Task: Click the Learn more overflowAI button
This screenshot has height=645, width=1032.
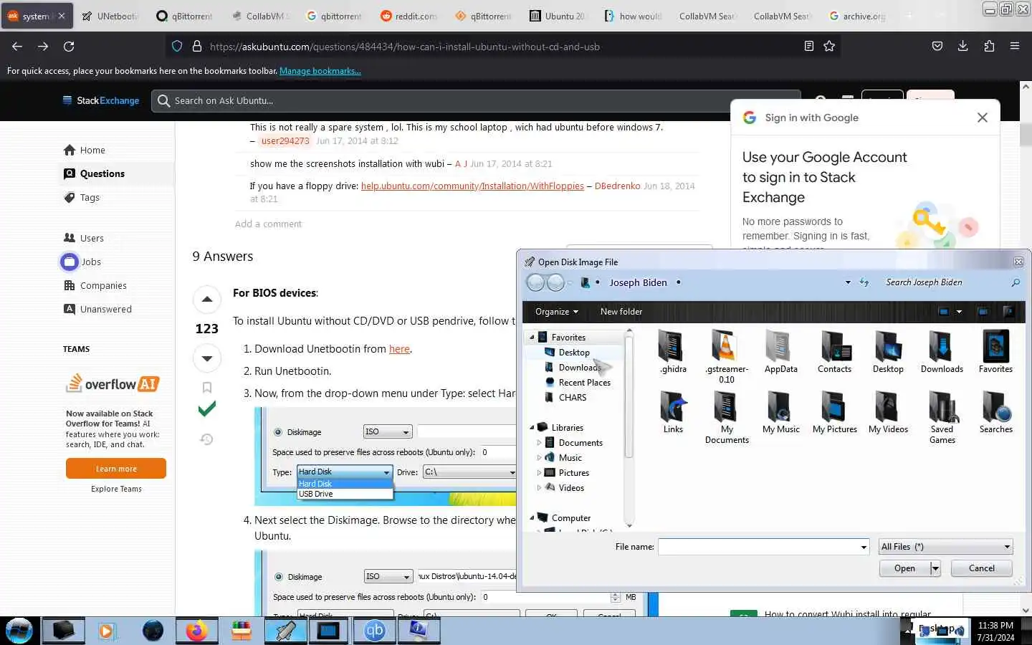Action: click(x=116, y=469)
